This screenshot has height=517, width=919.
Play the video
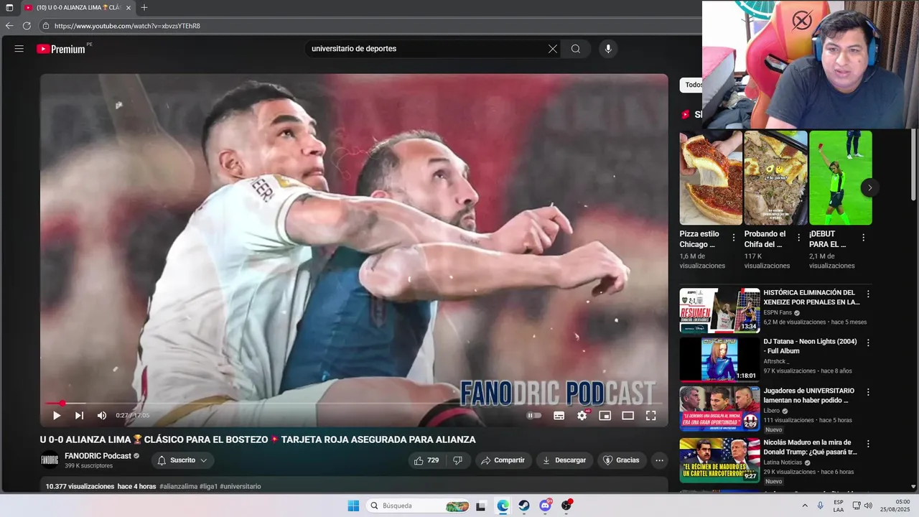56,415
